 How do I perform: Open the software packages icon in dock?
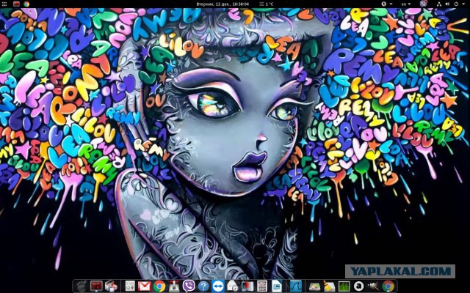click(111, 286)
